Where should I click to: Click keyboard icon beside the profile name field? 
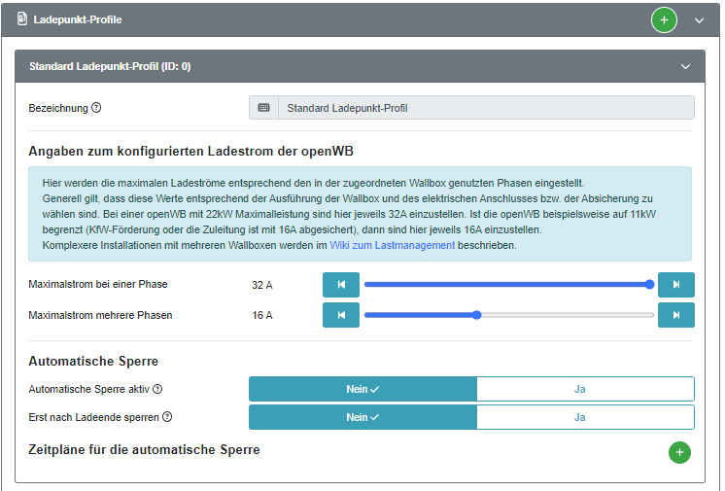coord(264,108)
